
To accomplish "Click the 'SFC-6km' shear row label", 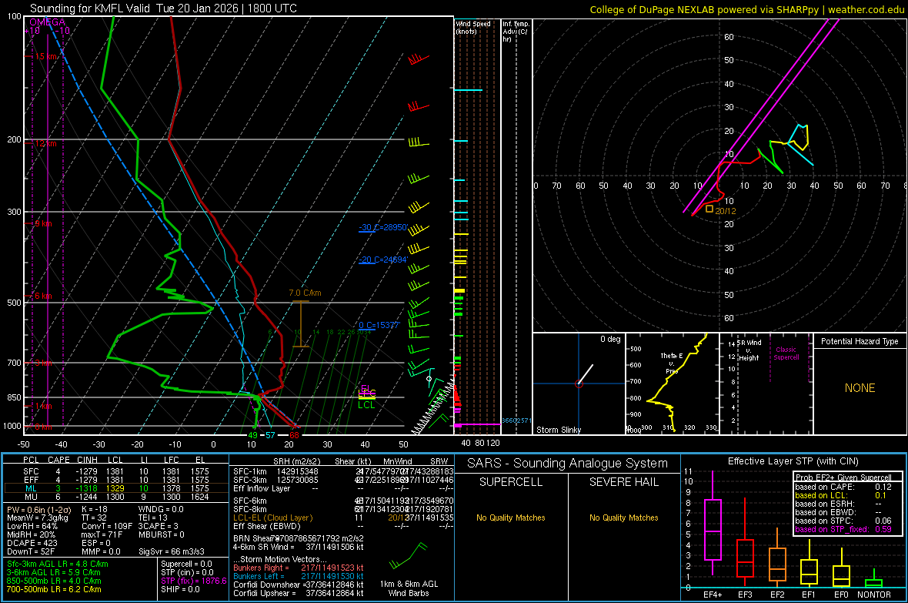I will click(x=250, y=501).
